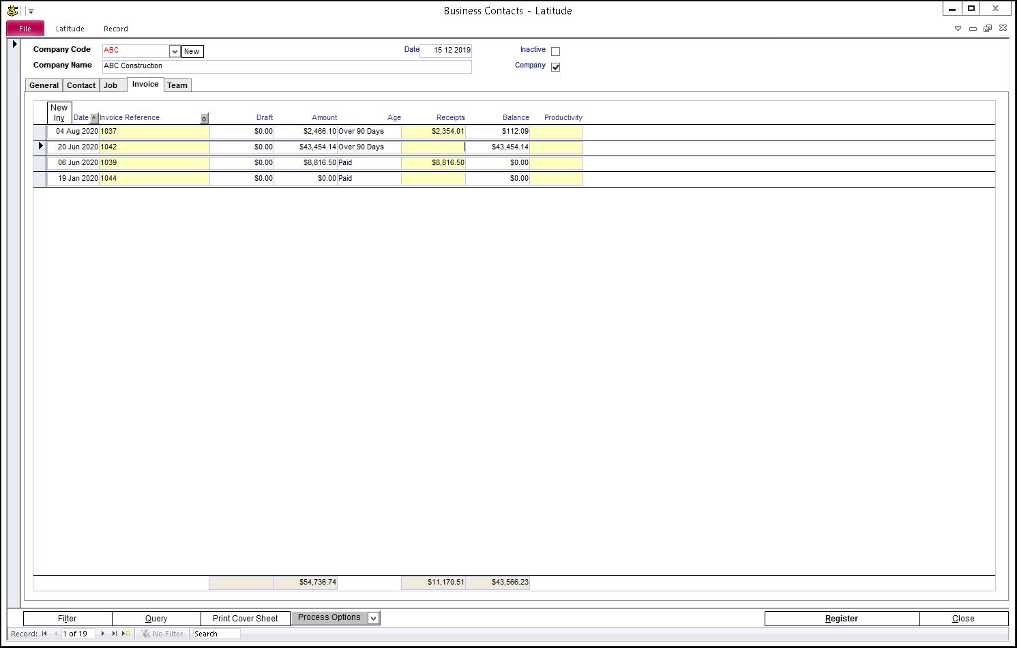Switch to the Job tab
Viewport: 1017px width, 648px height.
(x=110, y=85)
